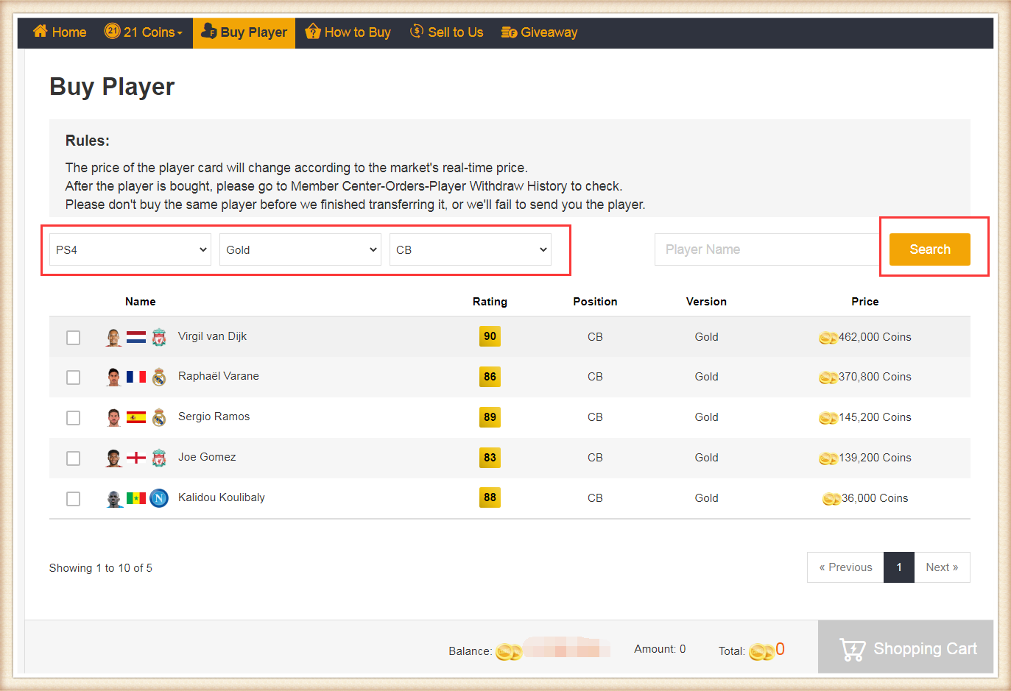Viewport: 1011px width, 691px height.
Task: Click the coins icon next to Balance
Action: coord(510,652)
